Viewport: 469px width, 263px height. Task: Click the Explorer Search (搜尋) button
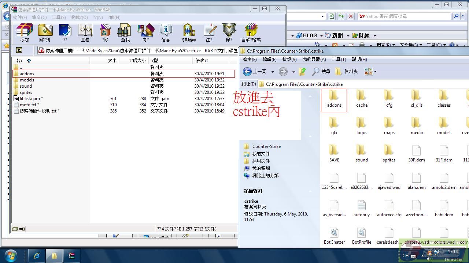click(x=321, y=72)
